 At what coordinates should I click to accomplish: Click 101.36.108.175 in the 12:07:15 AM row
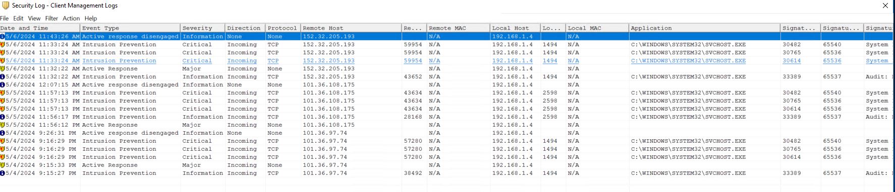328,85
